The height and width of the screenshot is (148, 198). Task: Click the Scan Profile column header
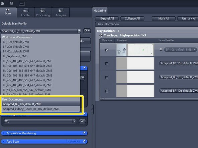[177, 40]
